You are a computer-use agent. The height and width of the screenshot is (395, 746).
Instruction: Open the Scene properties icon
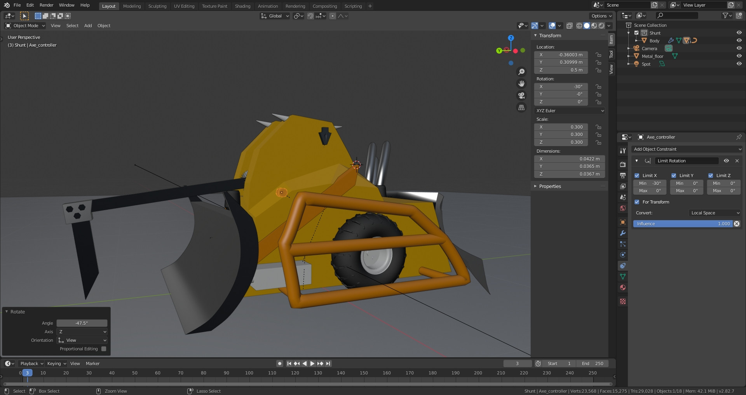click(623, 197)
